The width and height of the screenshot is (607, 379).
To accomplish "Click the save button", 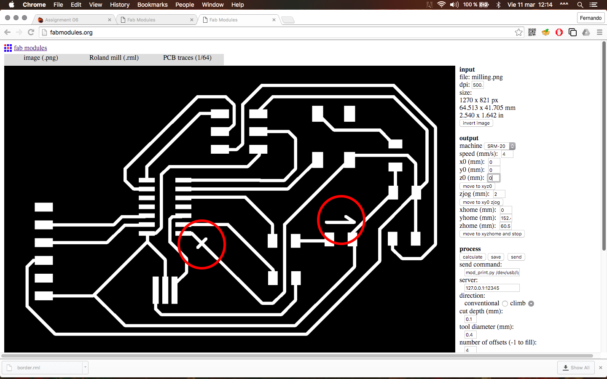I will coord(496,257).
